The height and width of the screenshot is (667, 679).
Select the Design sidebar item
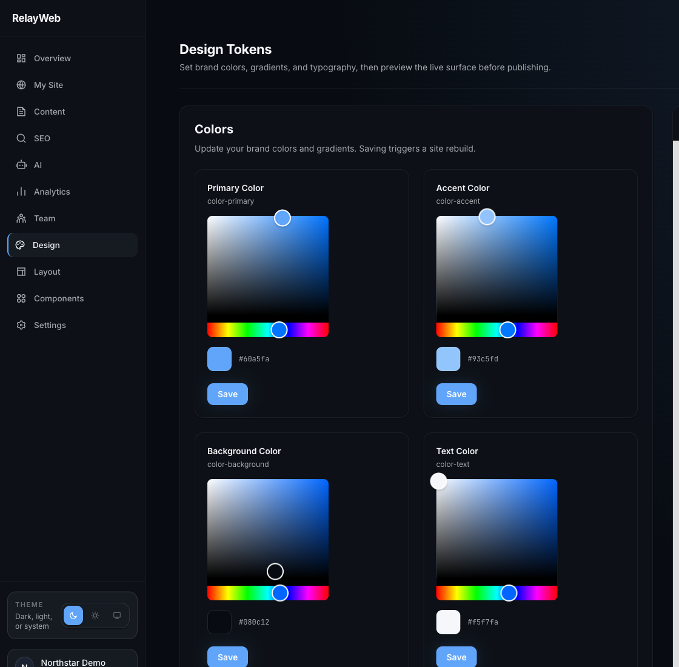click(46, 245)
